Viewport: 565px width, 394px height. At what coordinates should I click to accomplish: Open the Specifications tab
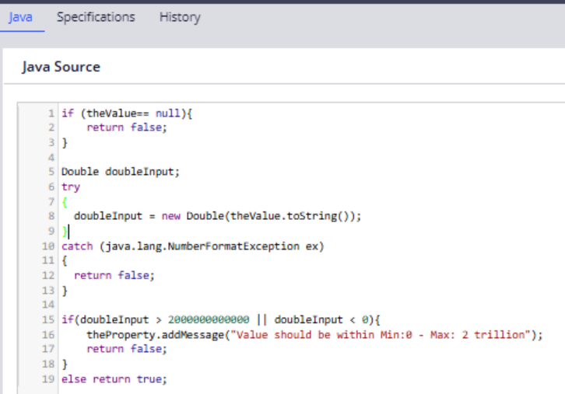point(95,17)
